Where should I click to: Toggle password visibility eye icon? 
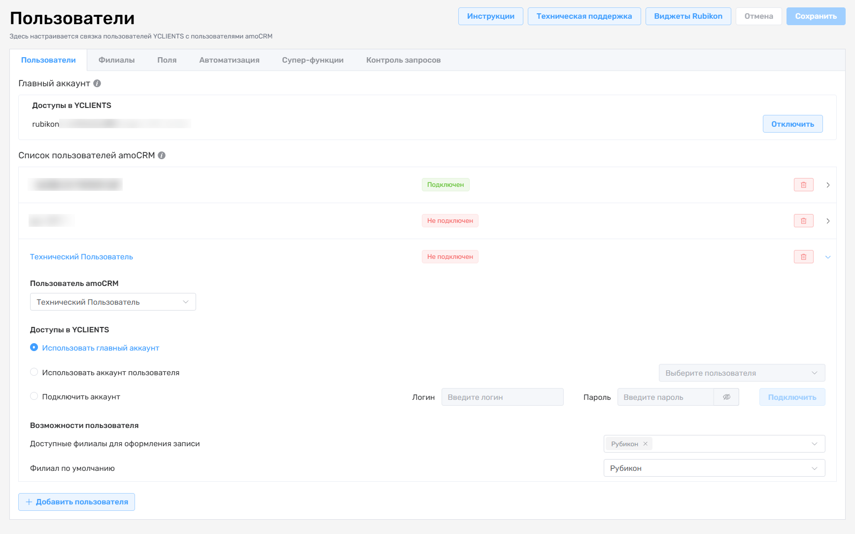726,397
